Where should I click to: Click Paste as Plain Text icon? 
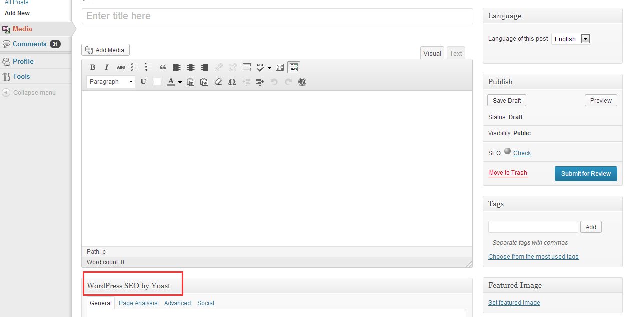coord(190,82)
